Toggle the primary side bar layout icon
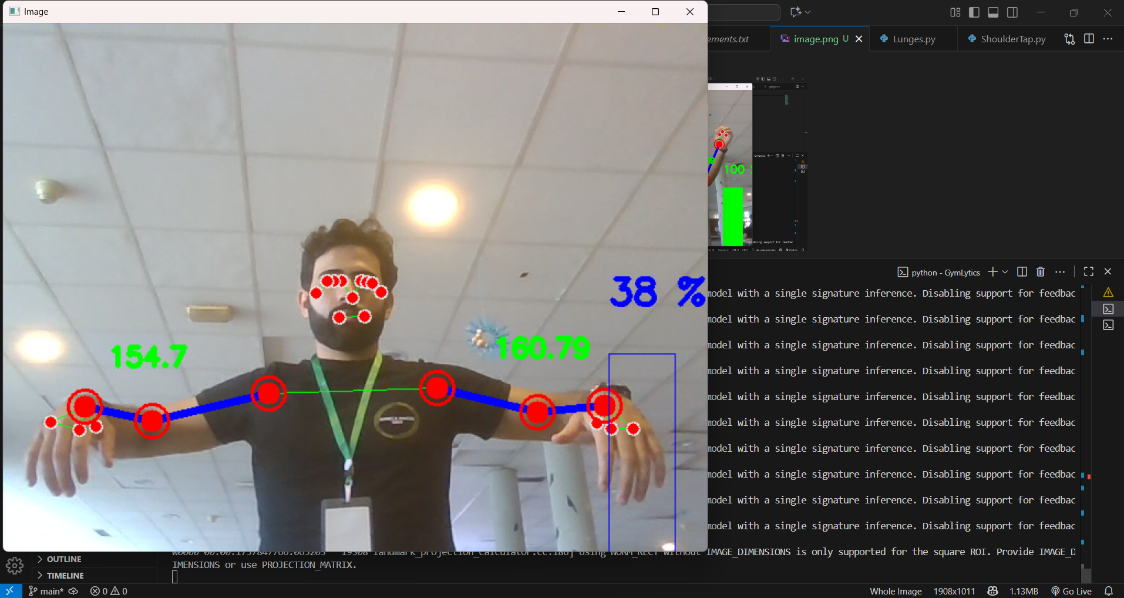 click(x=974, y=12)
